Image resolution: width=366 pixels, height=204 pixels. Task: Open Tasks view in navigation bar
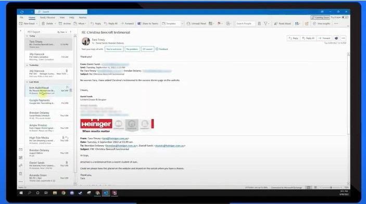click(x=20, y=174)
